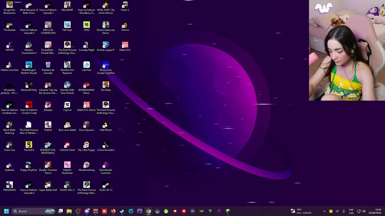Select Disco Elysium desktop icon
The width and height of the screenshot is (385, 216).
click(86, 127)
